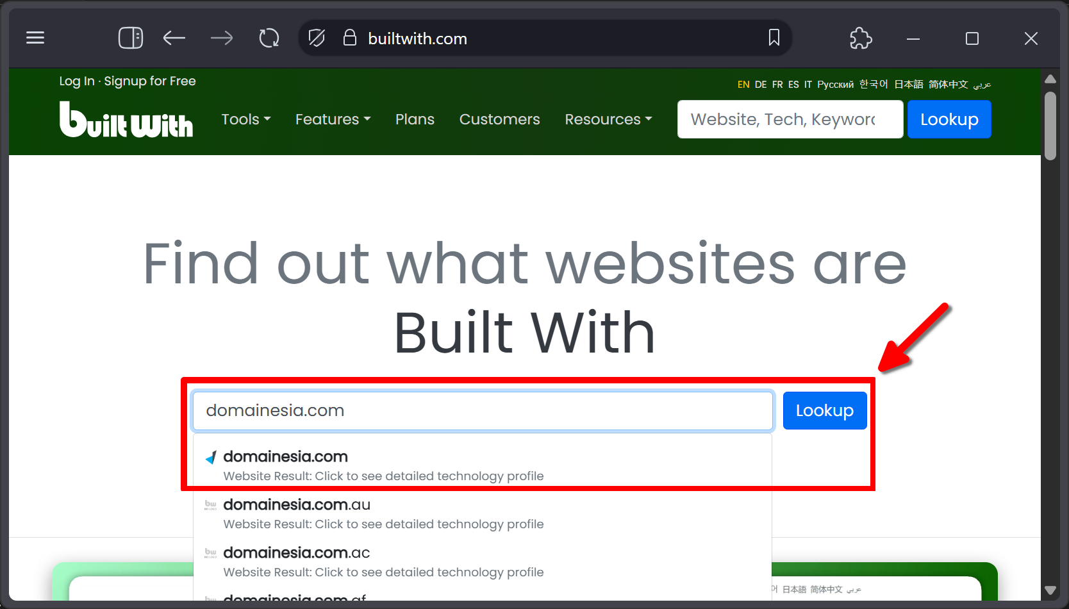Switch language to 한국어

874,85
